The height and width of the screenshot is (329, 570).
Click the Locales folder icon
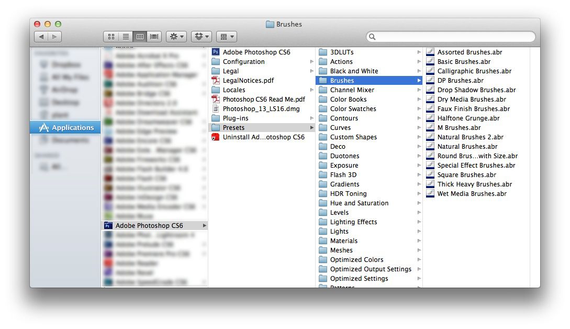216,90
